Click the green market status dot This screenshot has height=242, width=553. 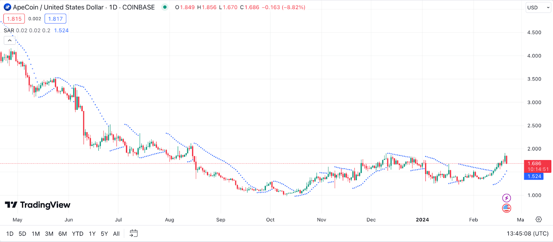[165, 7]
